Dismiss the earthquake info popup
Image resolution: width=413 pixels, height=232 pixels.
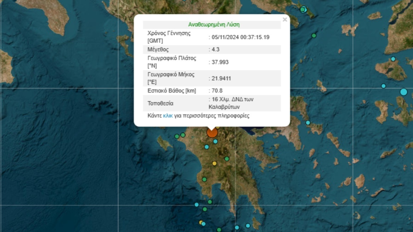coord(285,19)
